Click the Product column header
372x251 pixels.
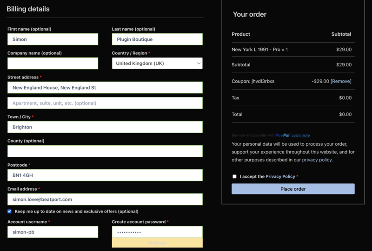241,34
